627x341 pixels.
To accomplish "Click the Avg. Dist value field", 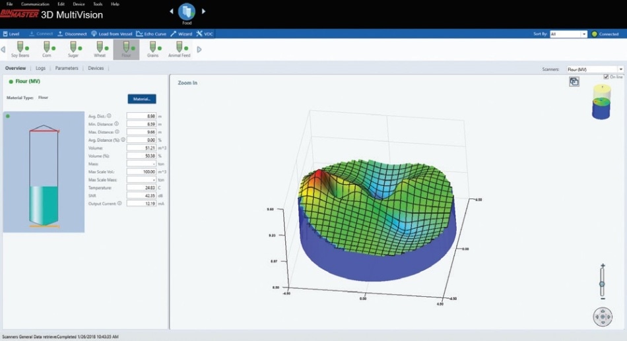I will coord(141,116).
